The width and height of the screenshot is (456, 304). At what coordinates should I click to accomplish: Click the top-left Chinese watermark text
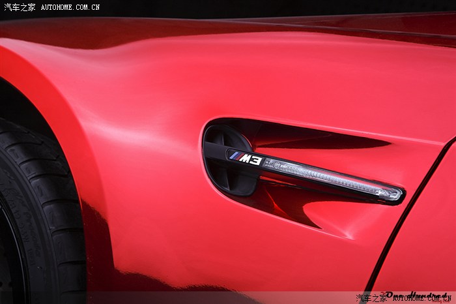coord(20,7)
